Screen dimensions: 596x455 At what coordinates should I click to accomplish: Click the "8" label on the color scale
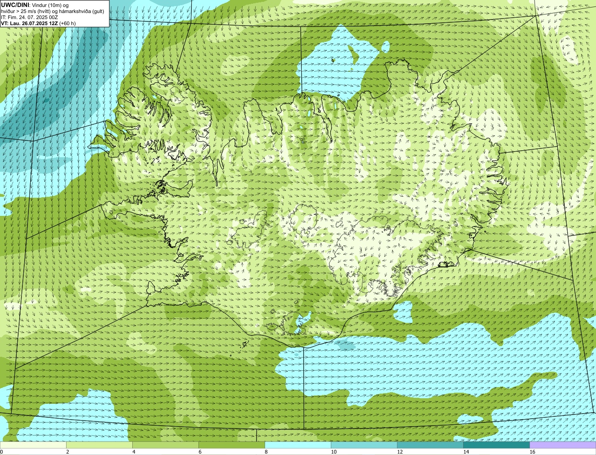coord(266,452)
